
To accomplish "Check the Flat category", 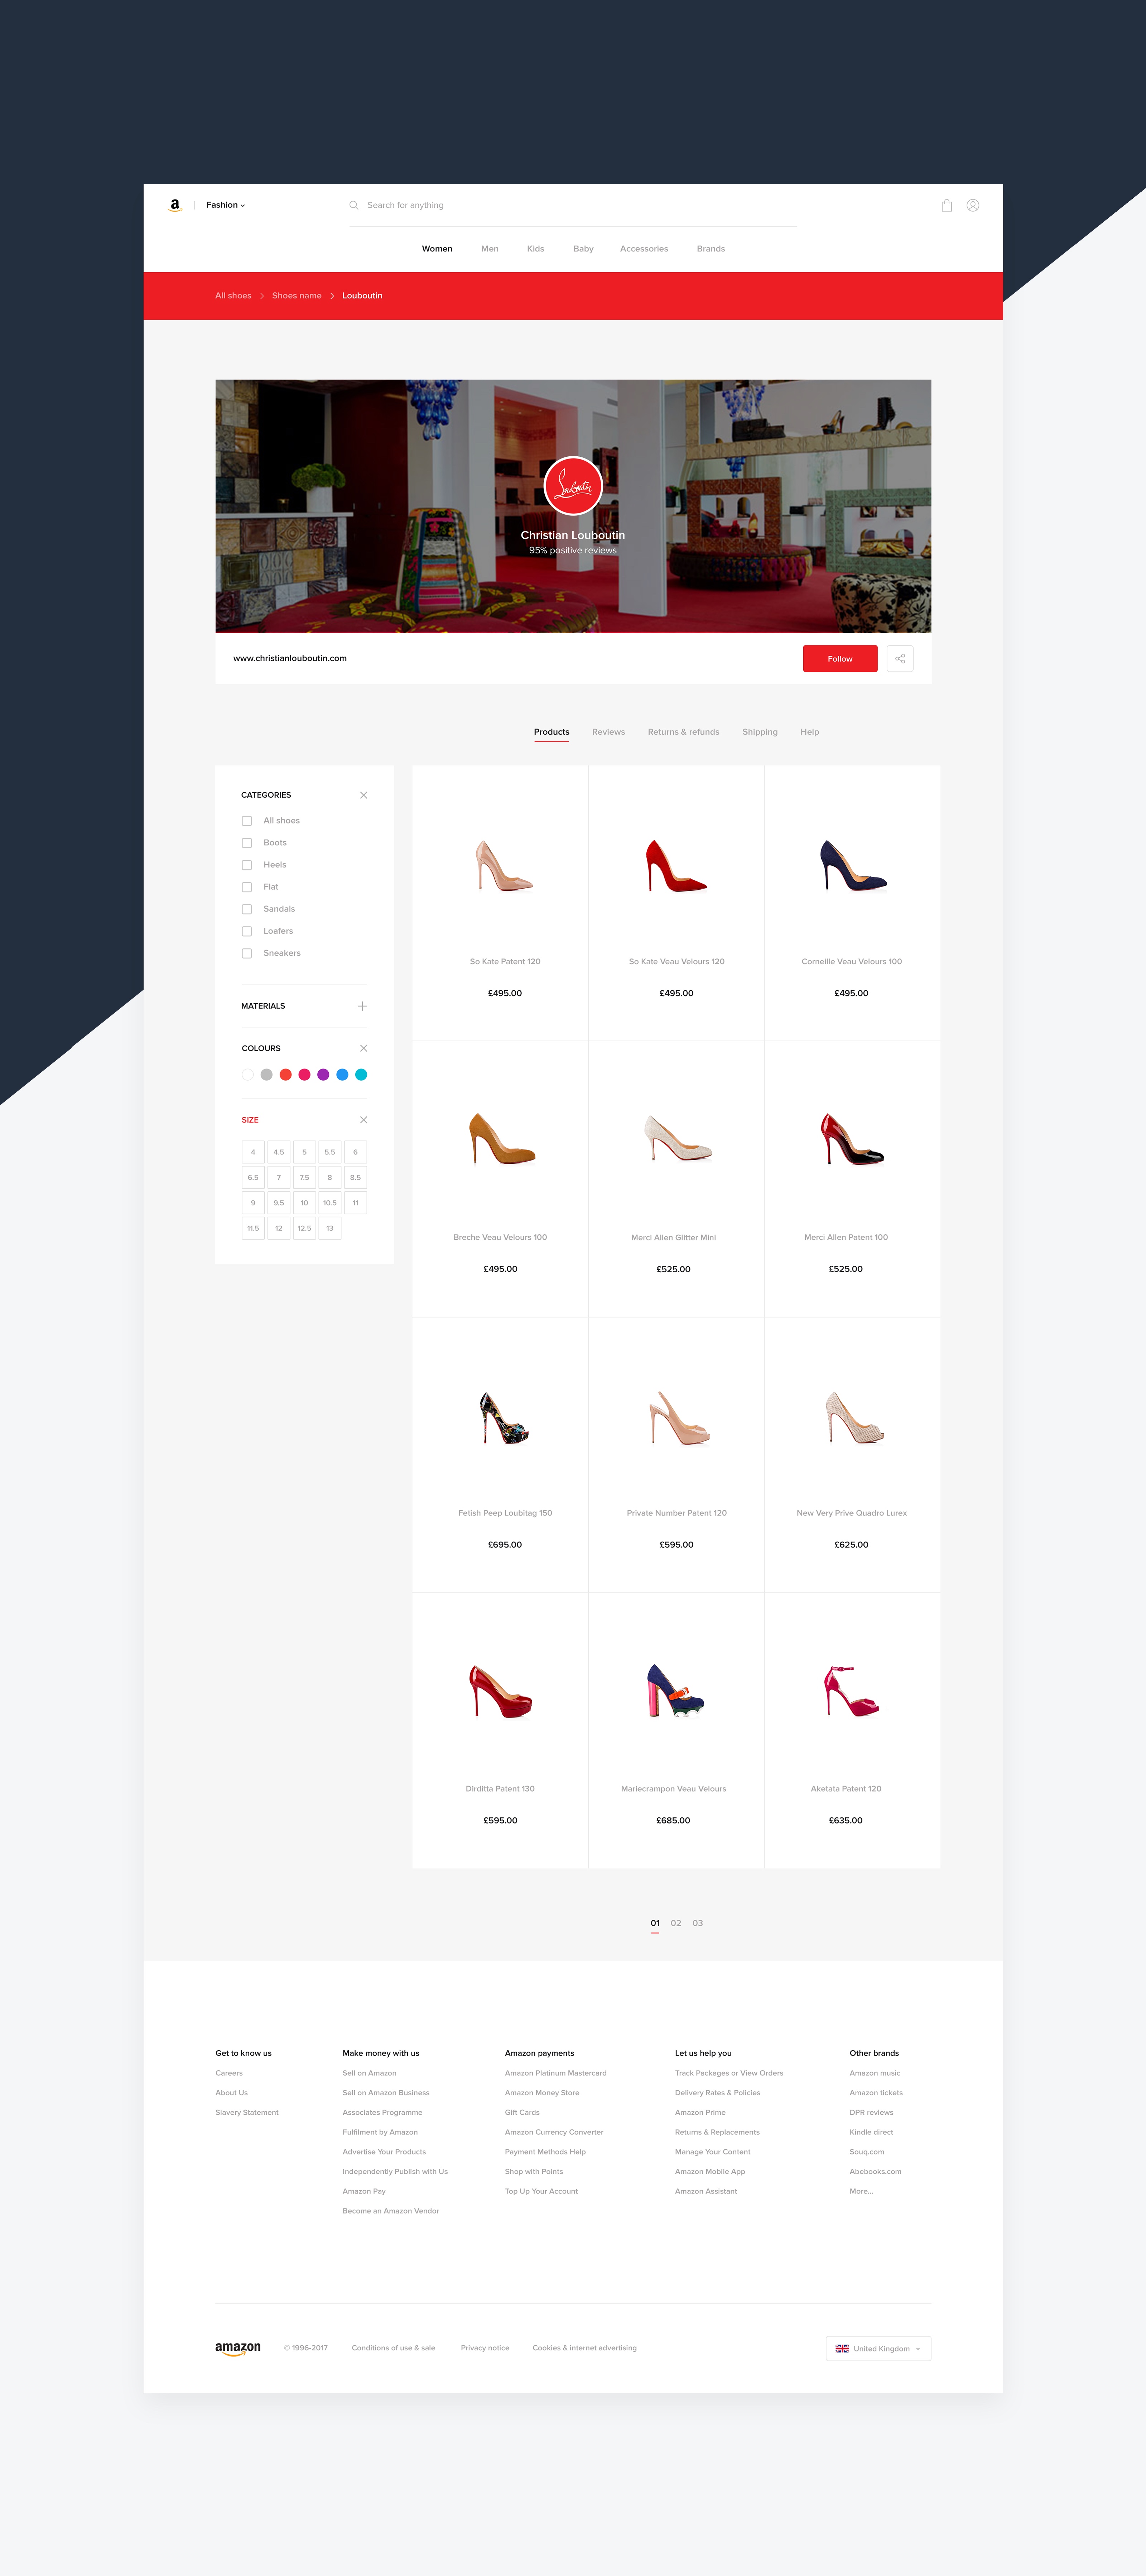I will pos(247,887).
